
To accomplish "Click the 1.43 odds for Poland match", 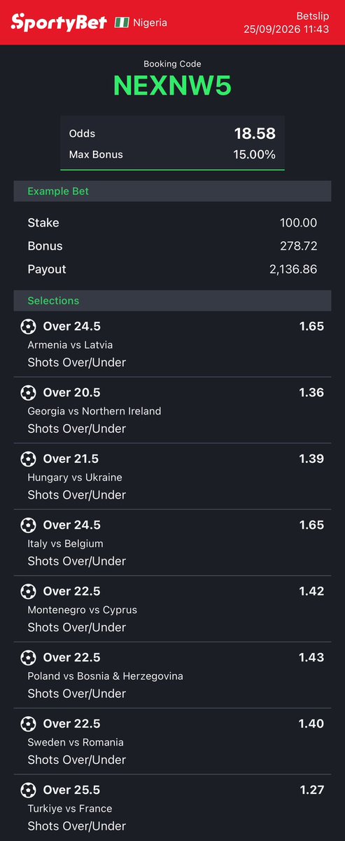I will tap(311, 657).
